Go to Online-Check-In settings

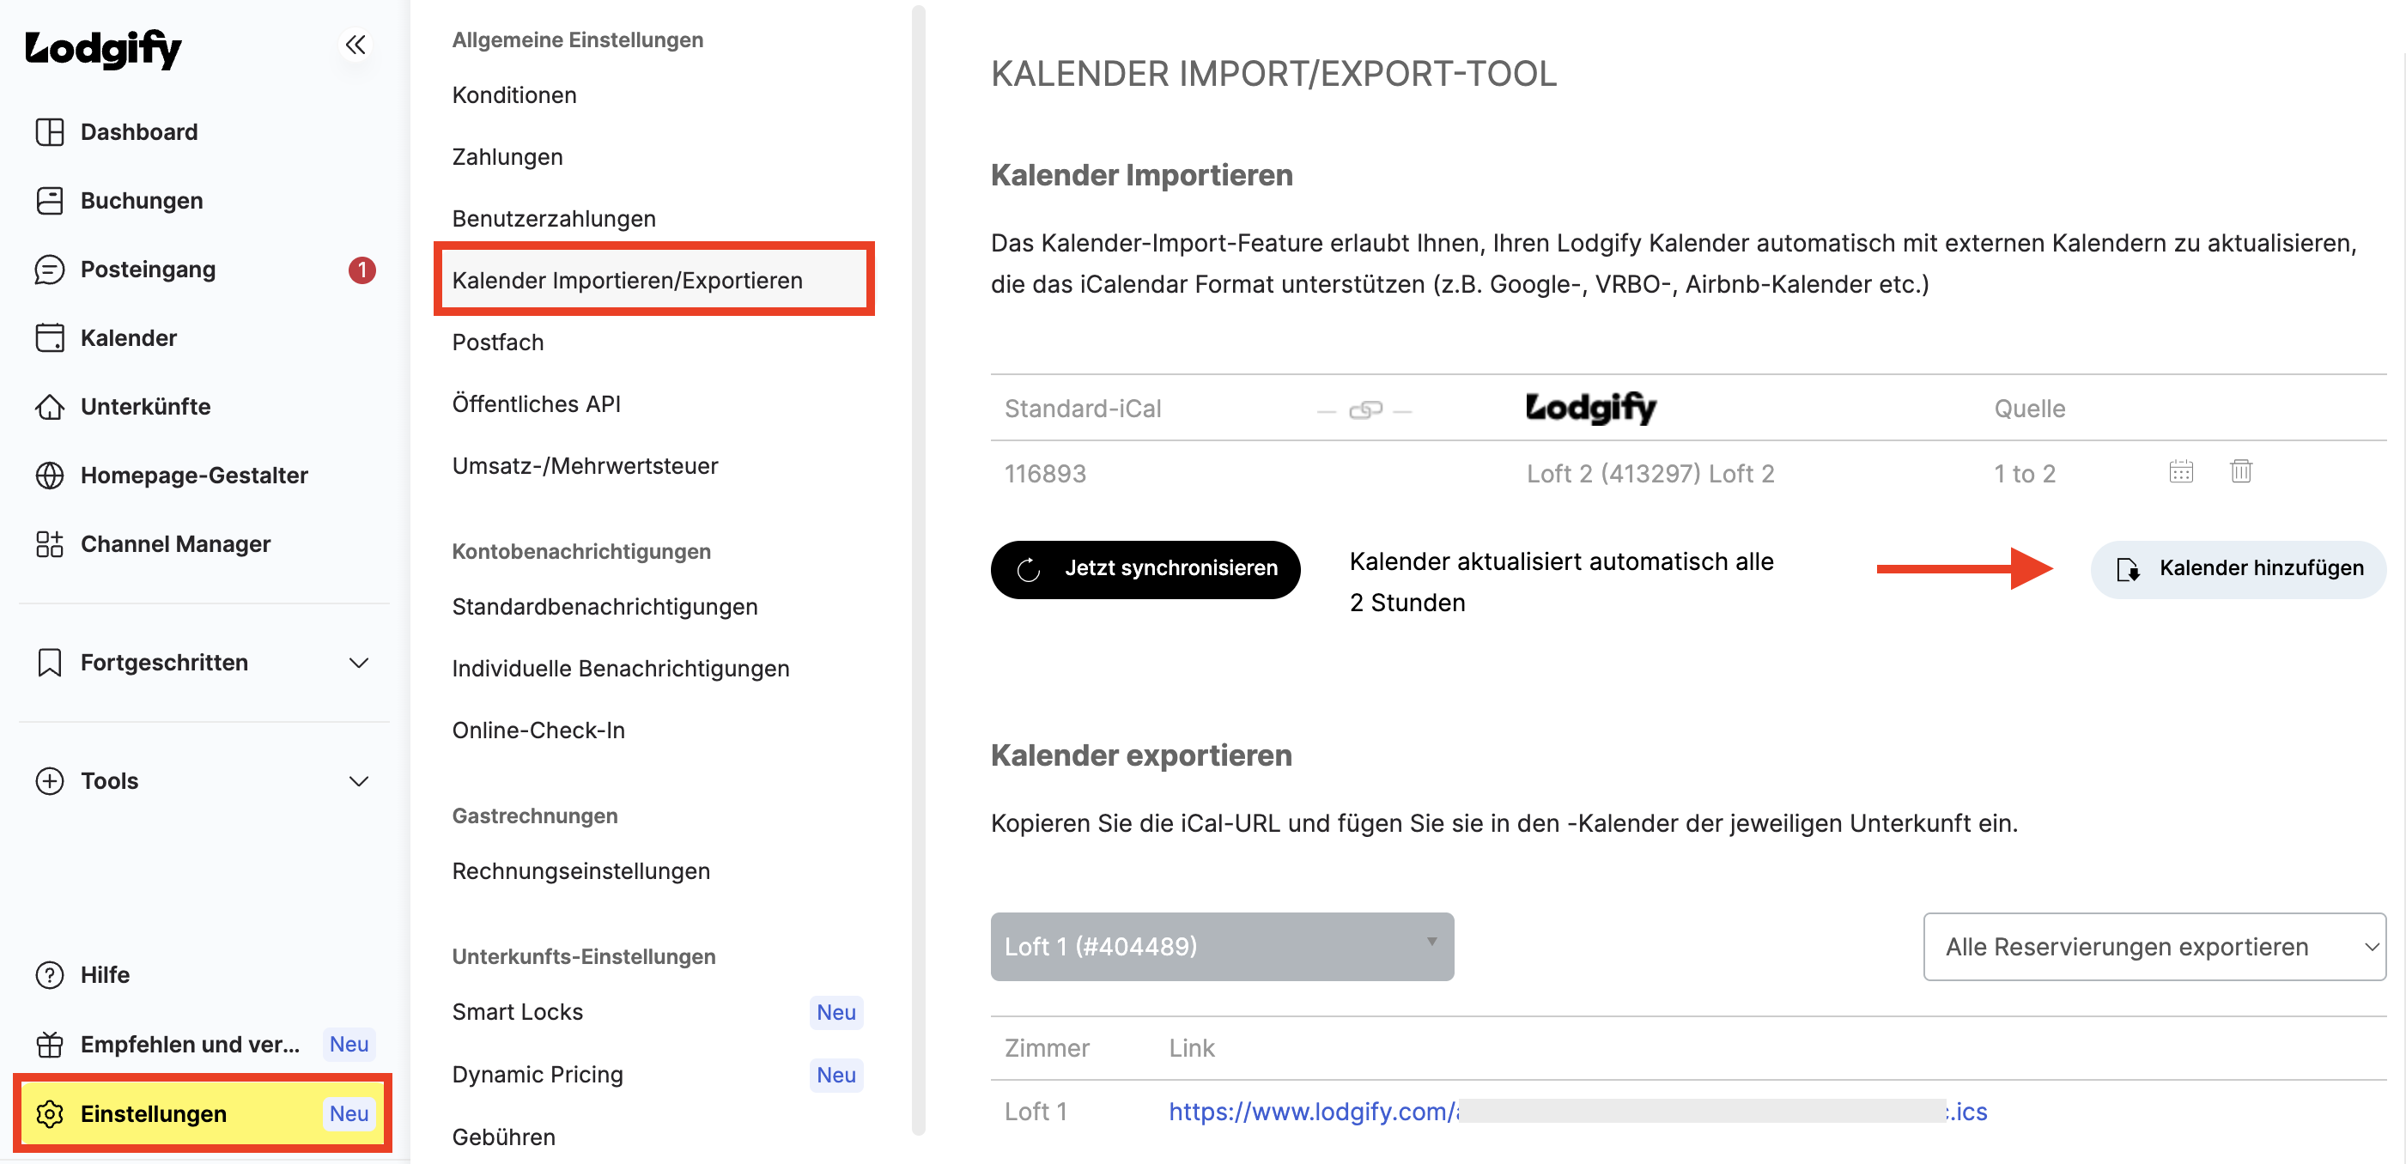point(538,730)
